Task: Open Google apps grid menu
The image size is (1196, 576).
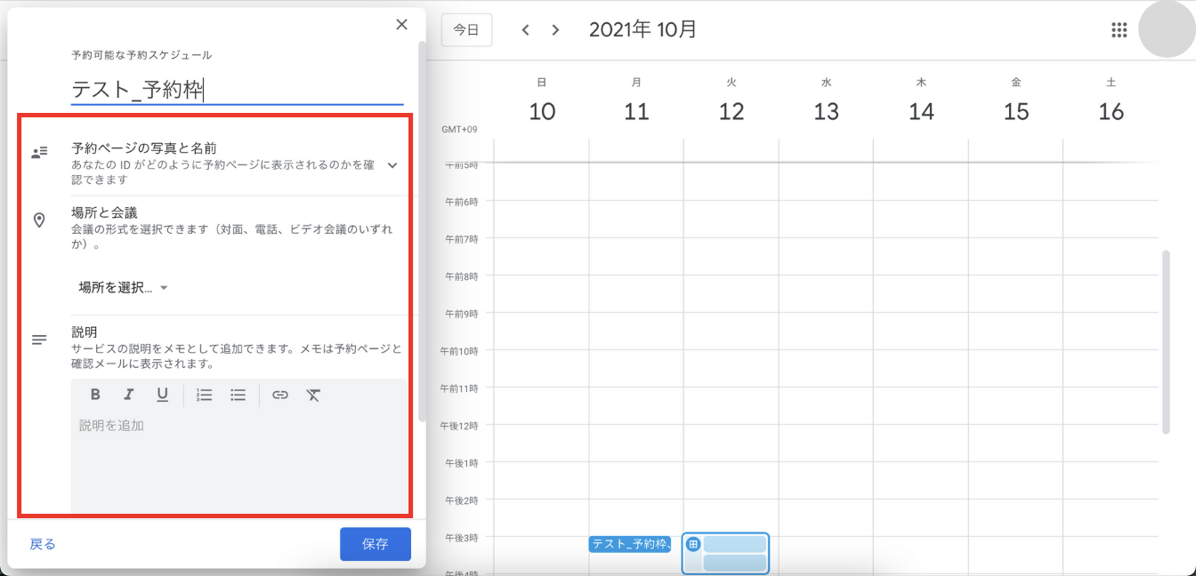Action: tap(1119, 30)
